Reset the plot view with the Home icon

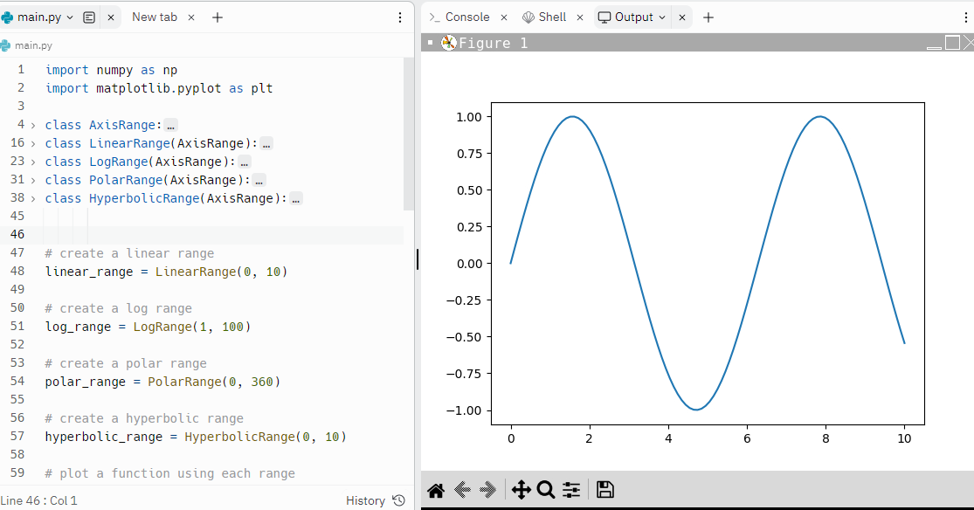click(435, 490)
